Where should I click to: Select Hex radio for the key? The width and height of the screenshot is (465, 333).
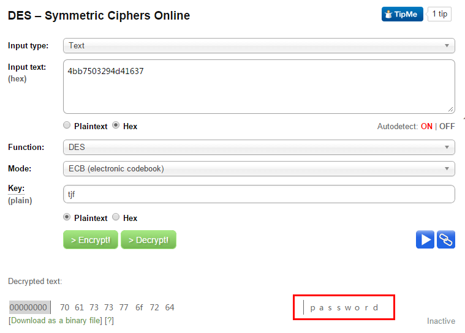tap(116, 217)
